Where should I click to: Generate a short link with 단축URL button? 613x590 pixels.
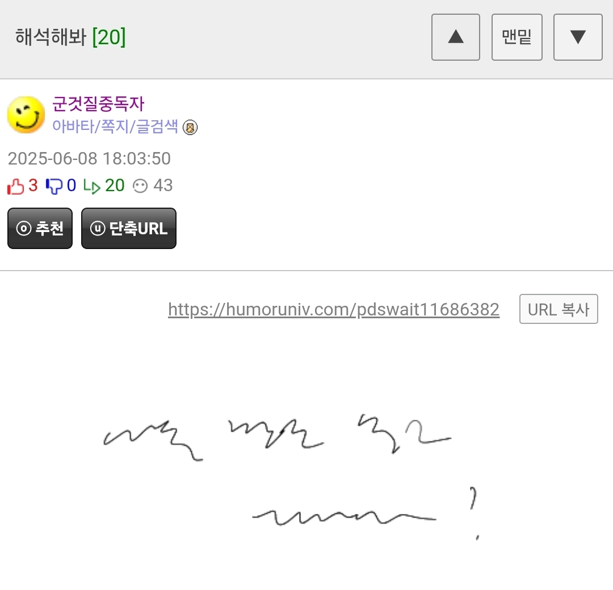(129, 228)
